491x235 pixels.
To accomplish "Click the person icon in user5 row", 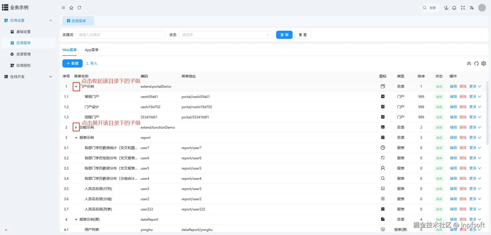I will (x=383, y=168).
